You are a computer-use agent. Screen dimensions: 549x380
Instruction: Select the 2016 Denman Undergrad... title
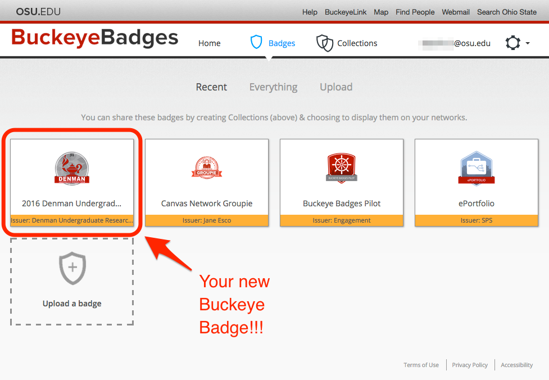72,203
